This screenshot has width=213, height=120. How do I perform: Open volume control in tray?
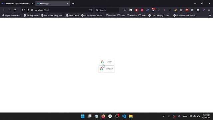click(x=194, y=116)
